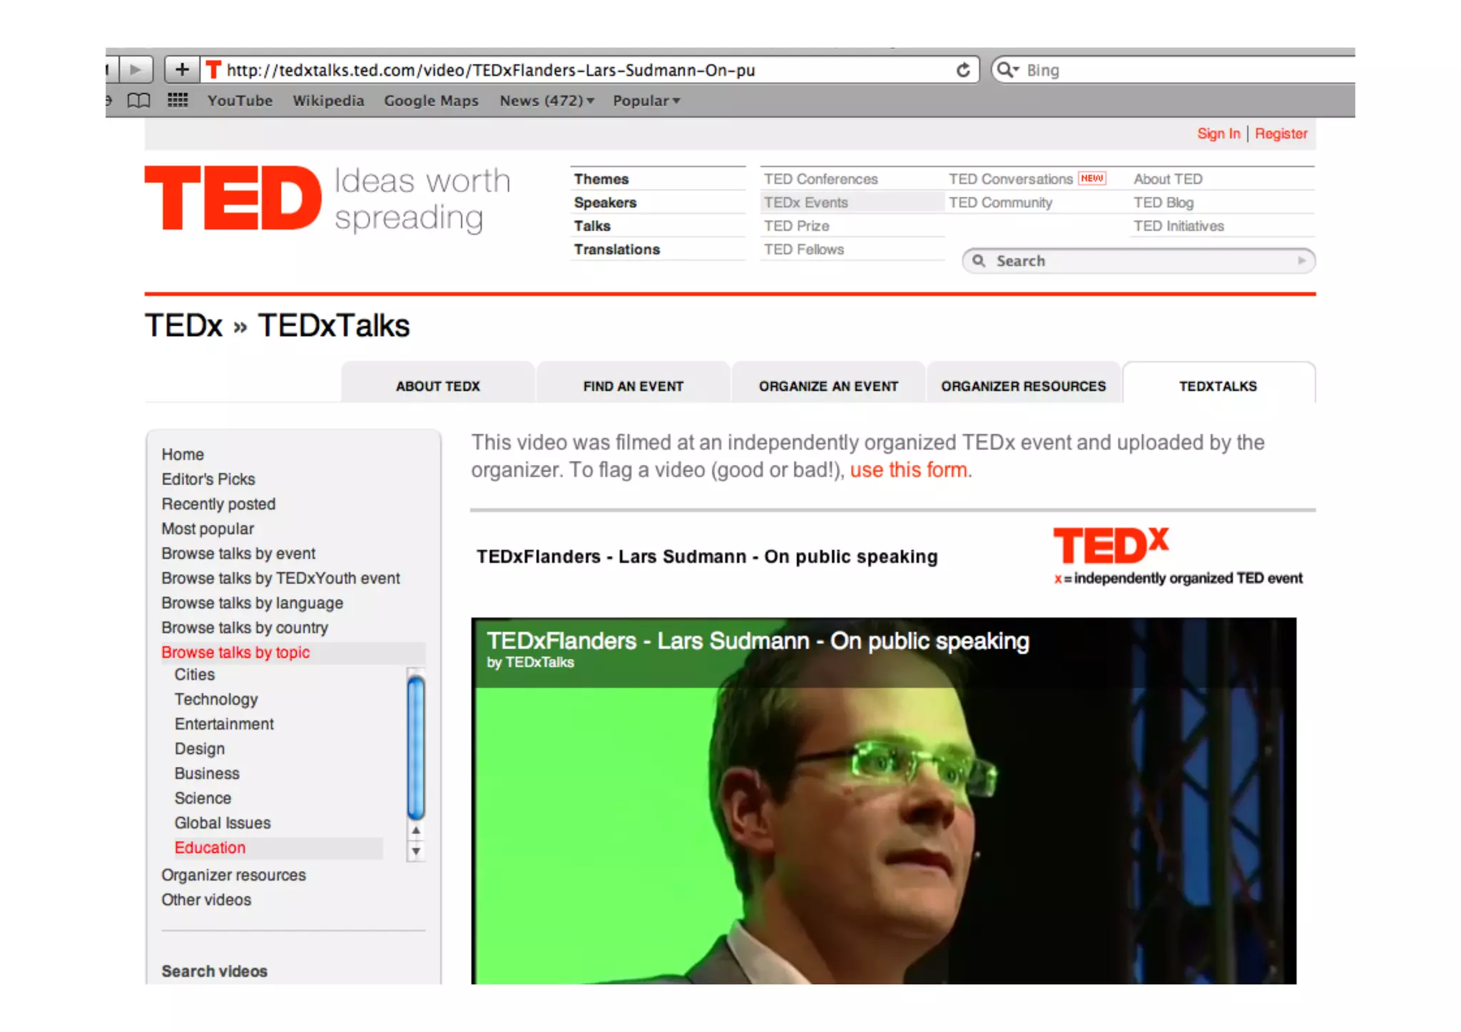
Task: Click the TED red logo
Action: (233, 198)
